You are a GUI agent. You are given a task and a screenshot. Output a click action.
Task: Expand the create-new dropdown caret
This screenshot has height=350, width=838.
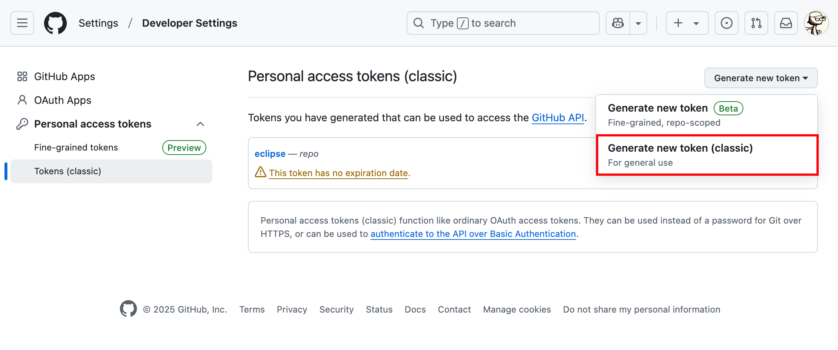coord(696,23)
